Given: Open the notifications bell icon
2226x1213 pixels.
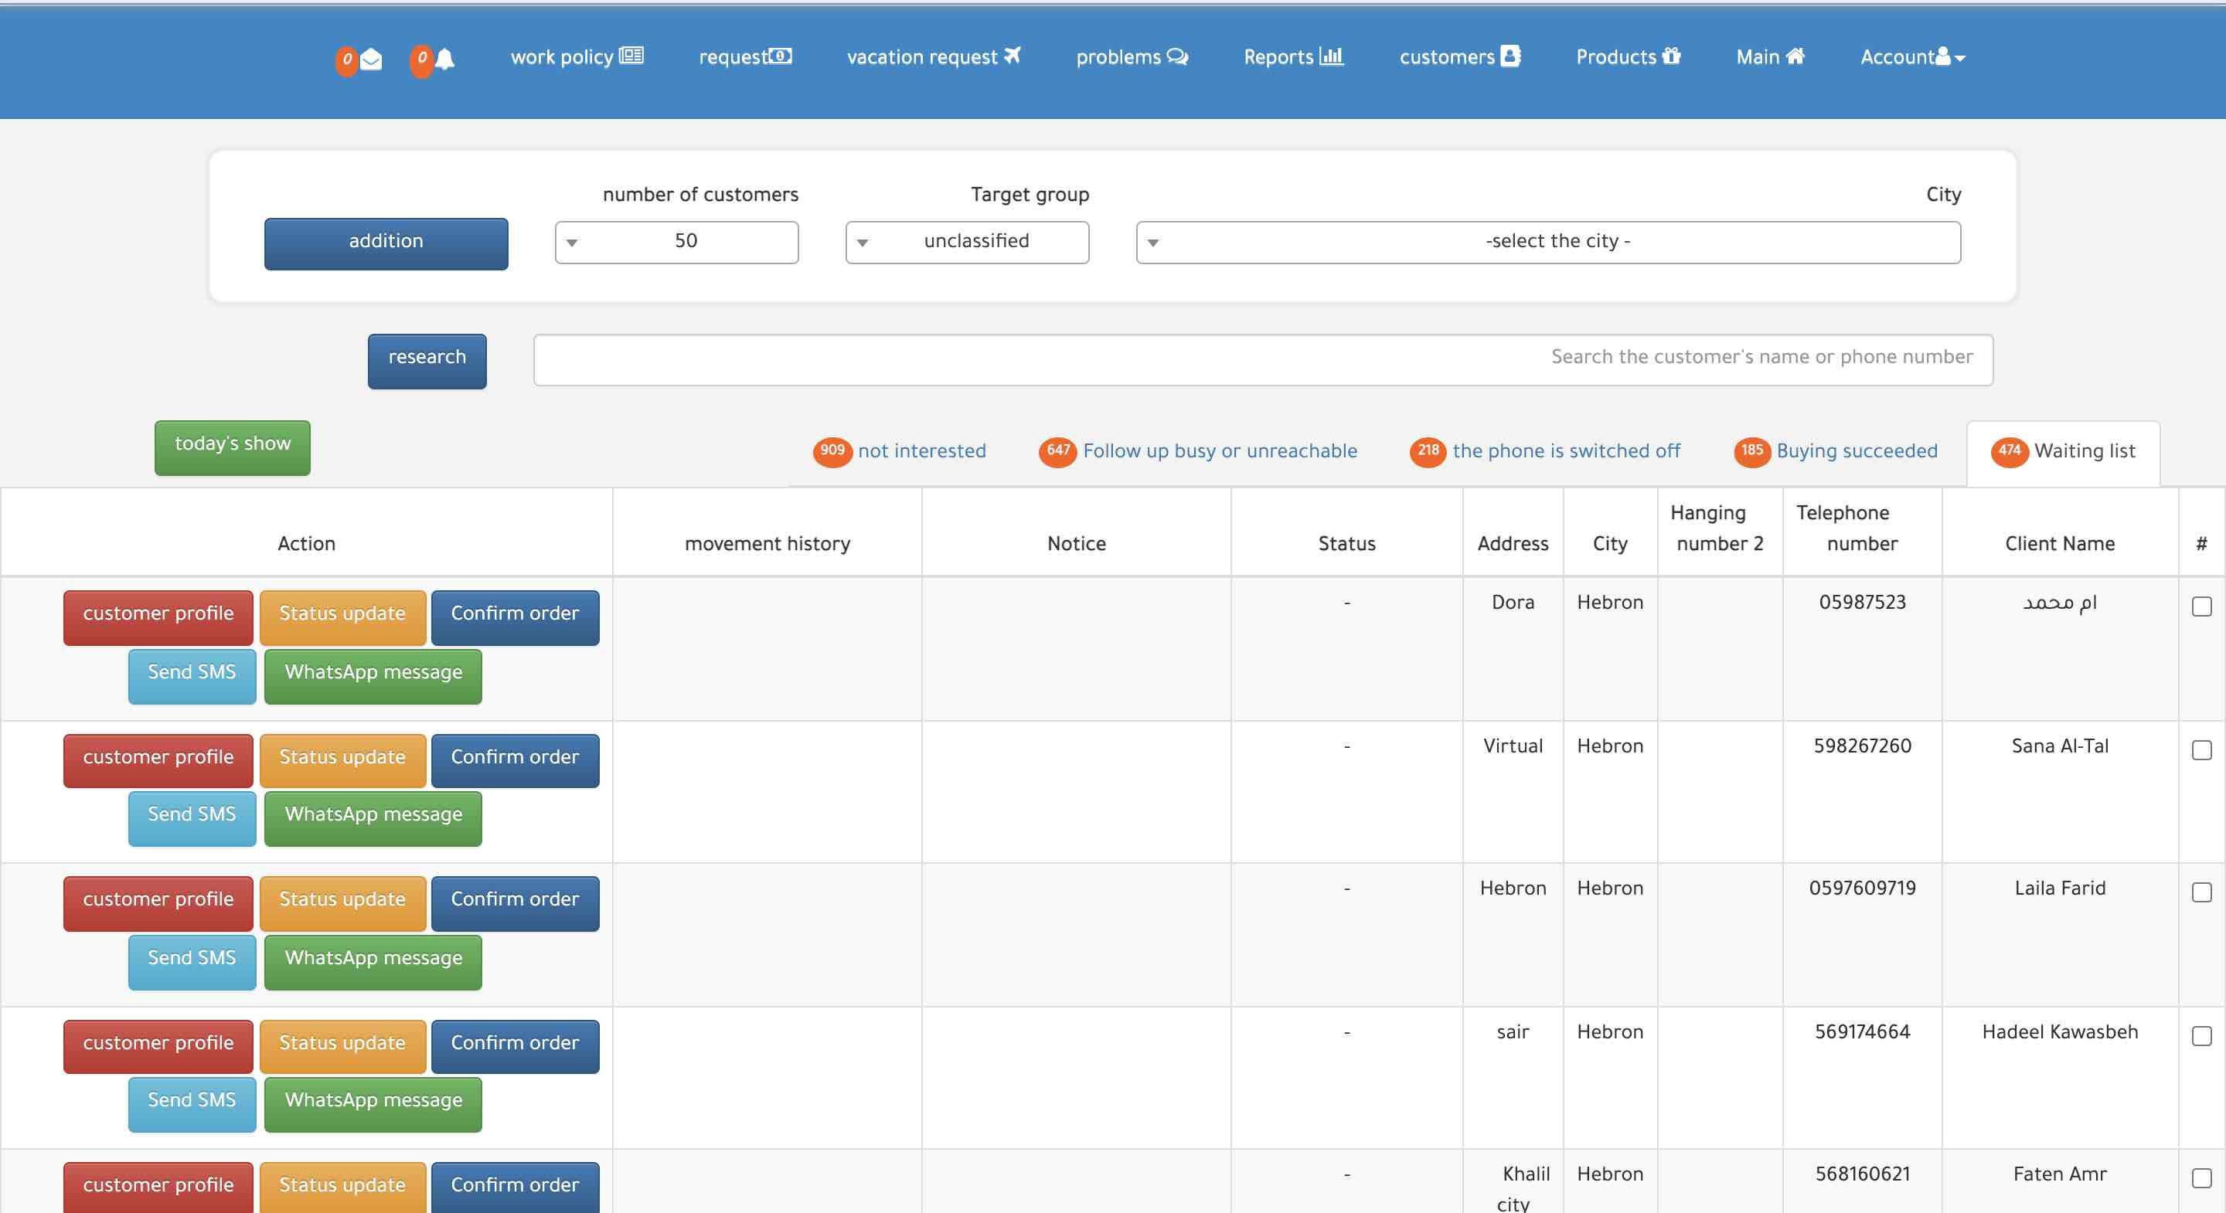Looking at the screenshot, I should (445, 59).
